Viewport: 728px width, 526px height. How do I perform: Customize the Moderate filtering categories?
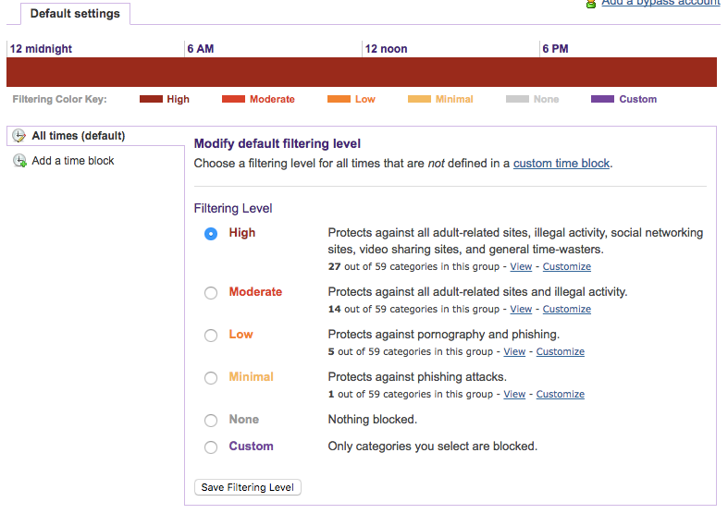566,310
